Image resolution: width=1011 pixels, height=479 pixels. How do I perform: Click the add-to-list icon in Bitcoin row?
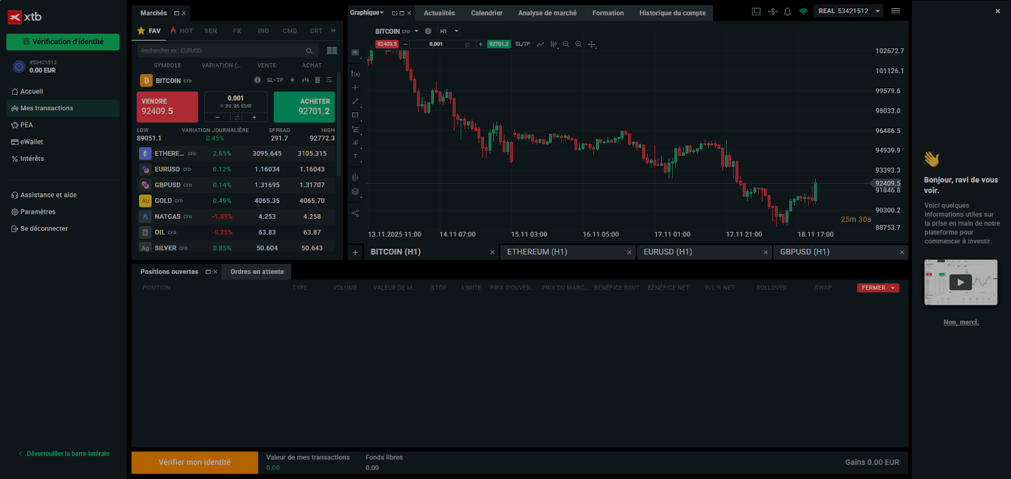[329, 80]
